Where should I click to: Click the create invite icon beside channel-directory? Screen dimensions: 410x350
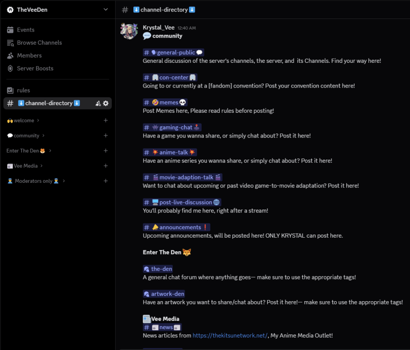(98, 103)
